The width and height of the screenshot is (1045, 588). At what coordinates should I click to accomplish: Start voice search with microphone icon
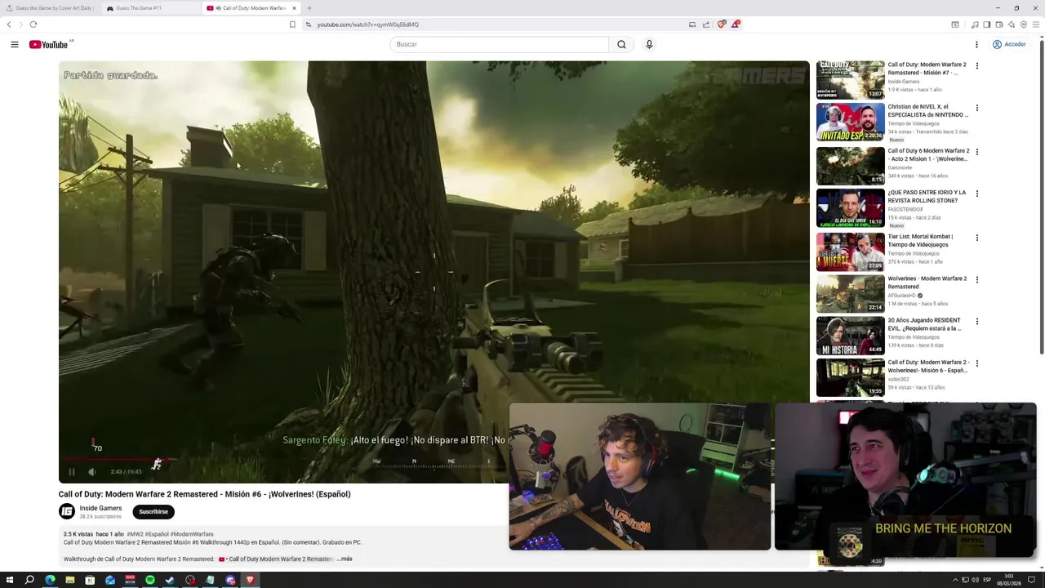(649, 44)
